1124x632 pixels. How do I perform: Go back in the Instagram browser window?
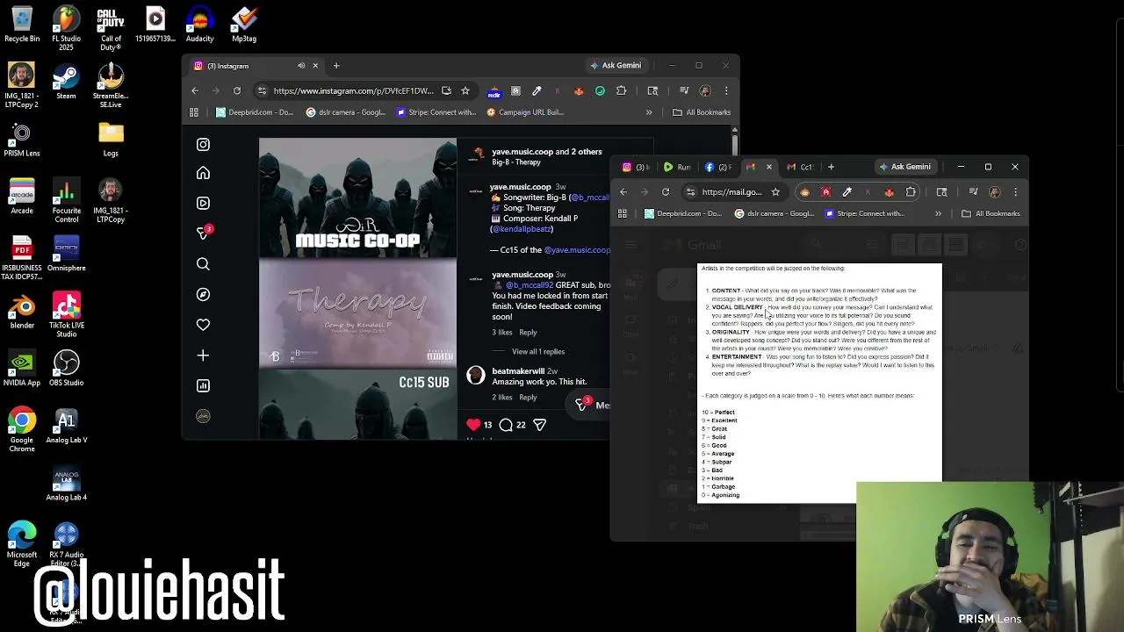tap(195, 90)
